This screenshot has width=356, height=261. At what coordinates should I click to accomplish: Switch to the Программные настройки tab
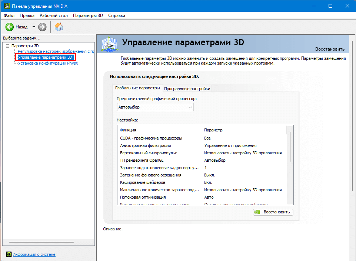(187, 89)
